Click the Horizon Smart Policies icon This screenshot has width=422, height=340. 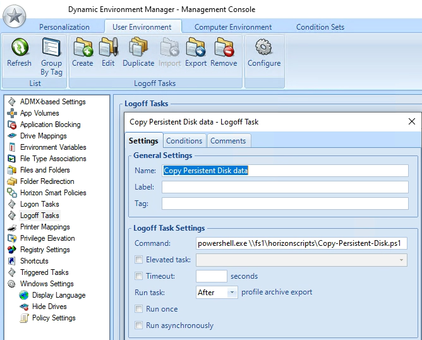click(x=12, y=193)
